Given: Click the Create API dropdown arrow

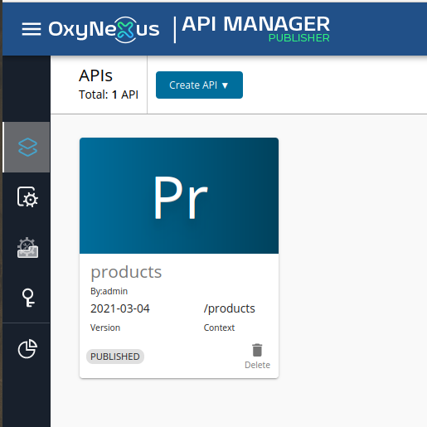Looking at the screenshot, I should pos(225,85).
